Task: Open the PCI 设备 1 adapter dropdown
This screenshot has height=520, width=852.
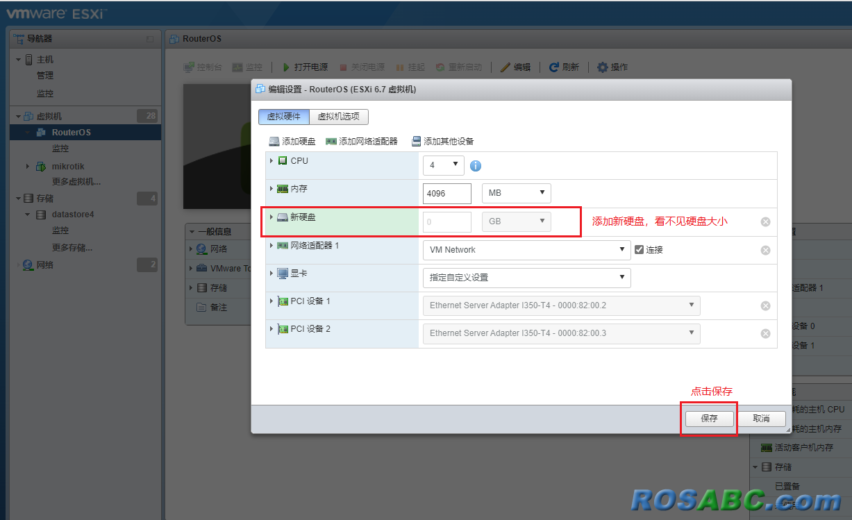Action: (x=561, y=305)
